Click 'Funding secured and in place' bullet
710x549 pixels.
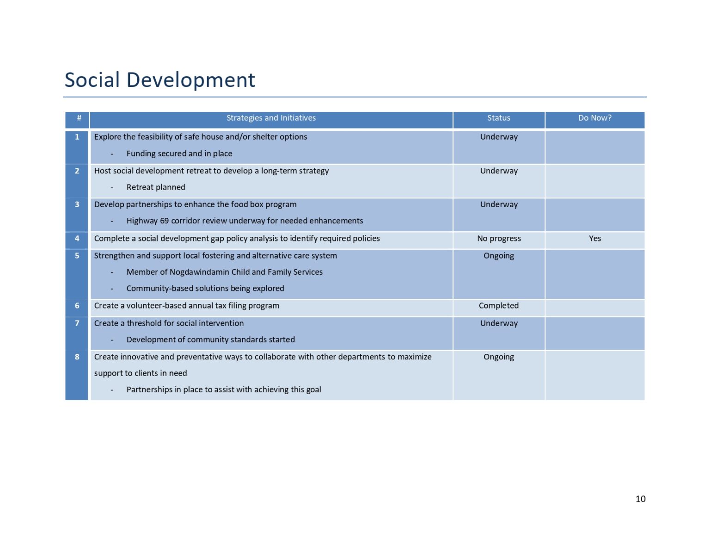coord(179,154)
